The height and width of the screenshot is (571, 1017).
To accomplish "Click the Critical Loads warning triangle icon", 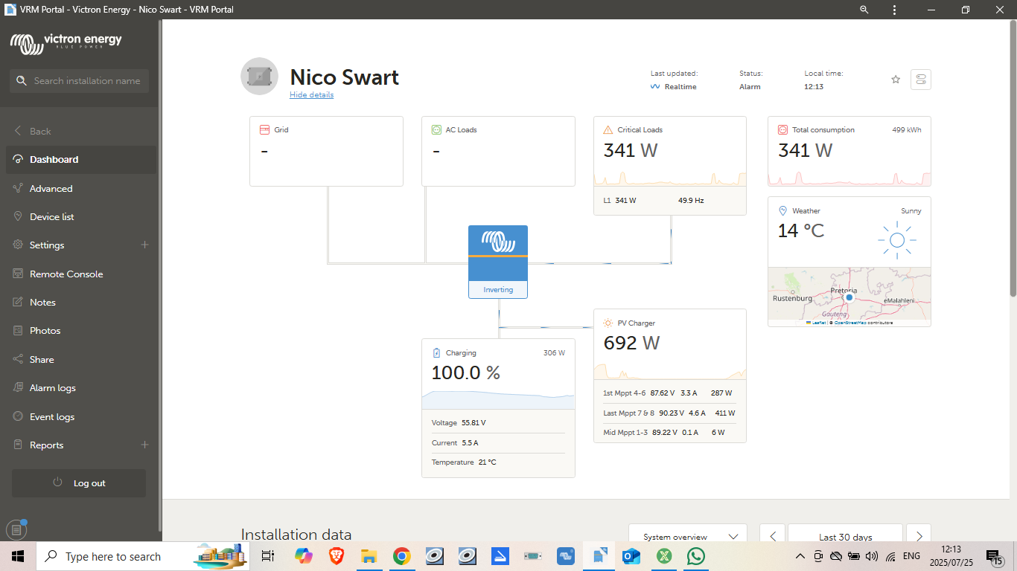I will point(608,130).
